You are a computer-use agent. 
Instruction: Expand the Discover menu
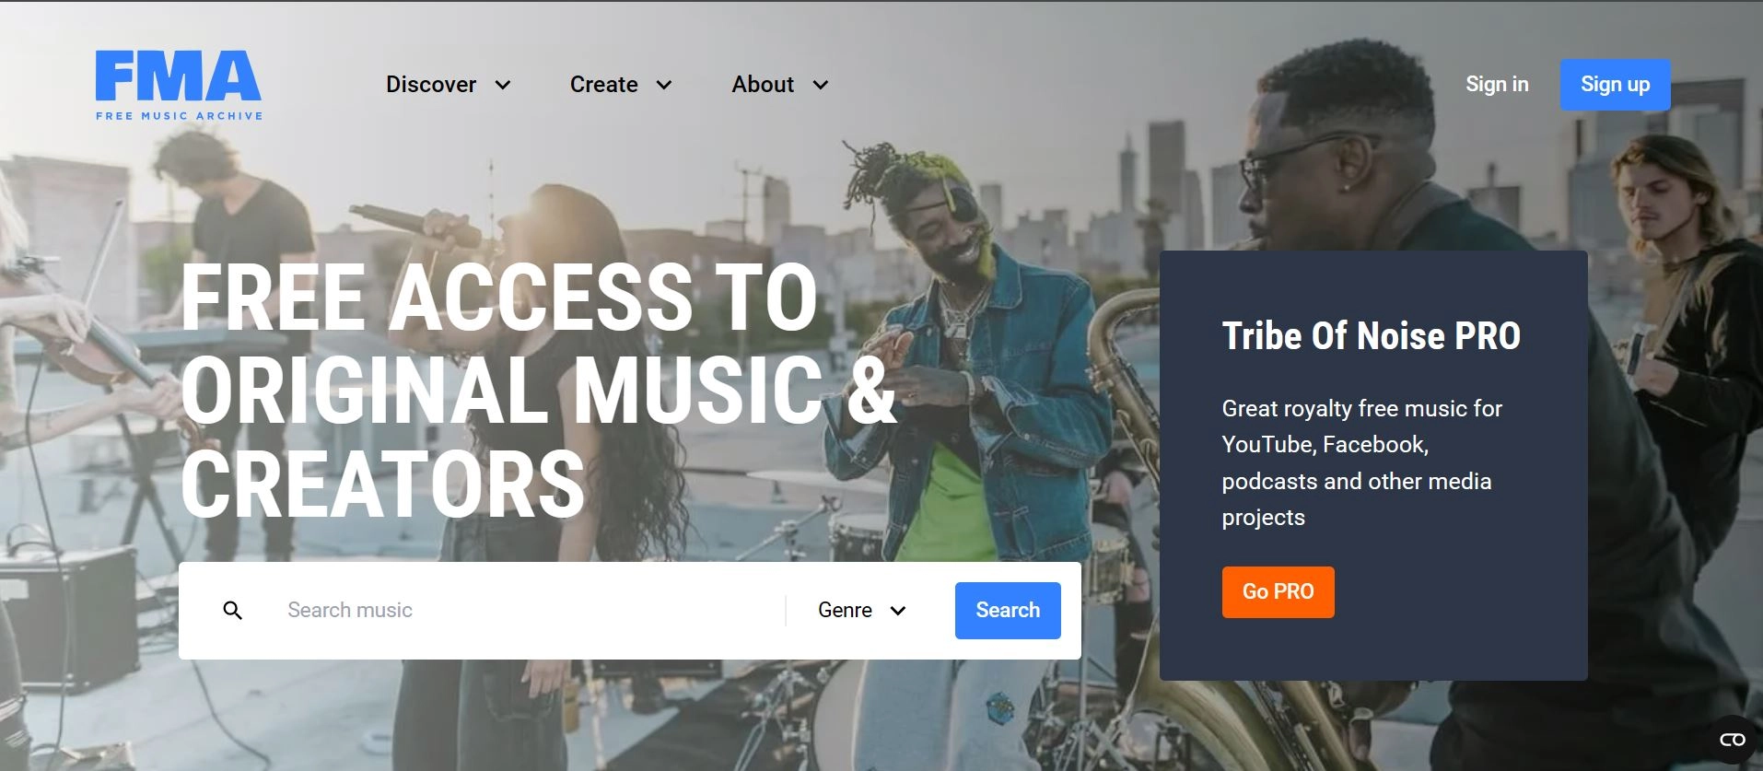pos(449,85)
